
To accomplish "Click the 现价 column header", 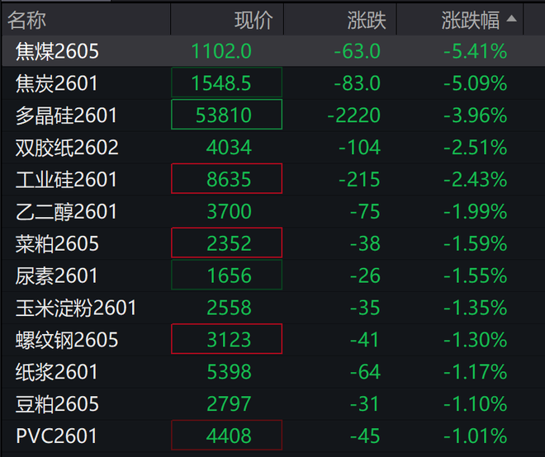I will 253,19.
